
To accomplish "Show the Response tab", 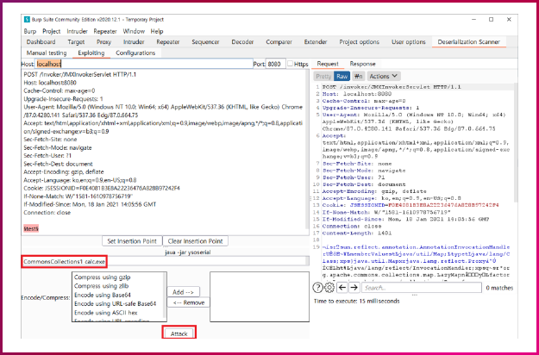I will click(x=362, y=64).
